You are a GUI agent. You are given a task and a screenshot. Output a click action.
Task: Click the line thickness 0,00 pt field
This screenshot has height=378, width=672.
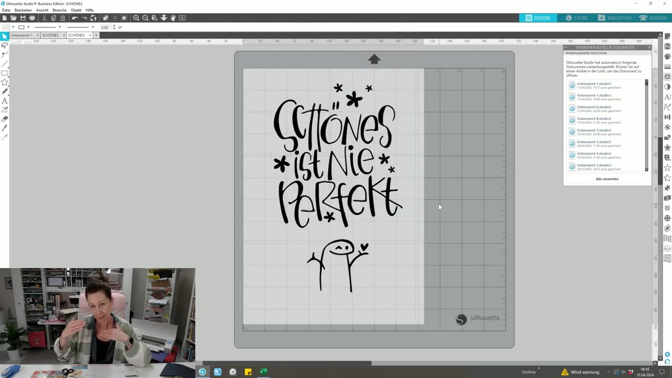tap(105, 27)
